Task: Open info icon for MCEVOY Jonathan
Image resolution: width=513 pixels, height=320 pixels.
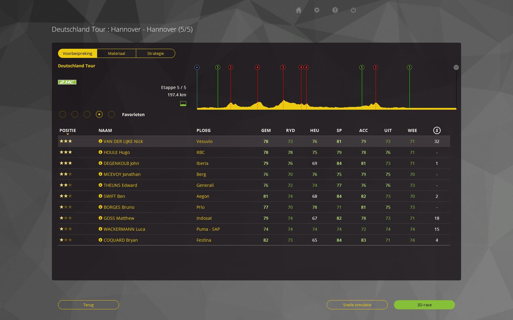Action: pos(100,174)
